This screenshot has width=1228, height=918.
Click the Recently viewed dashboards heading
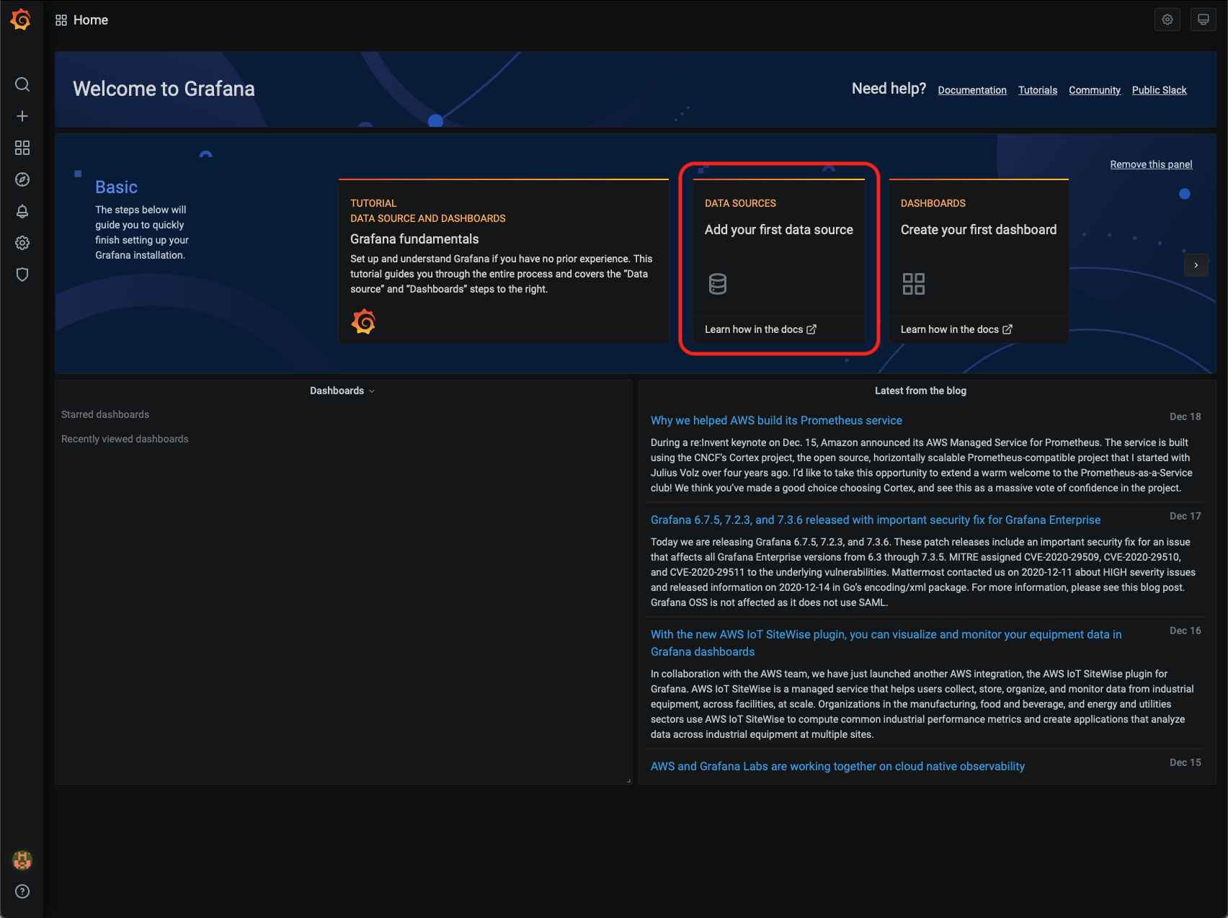click(x=125, y=439)
